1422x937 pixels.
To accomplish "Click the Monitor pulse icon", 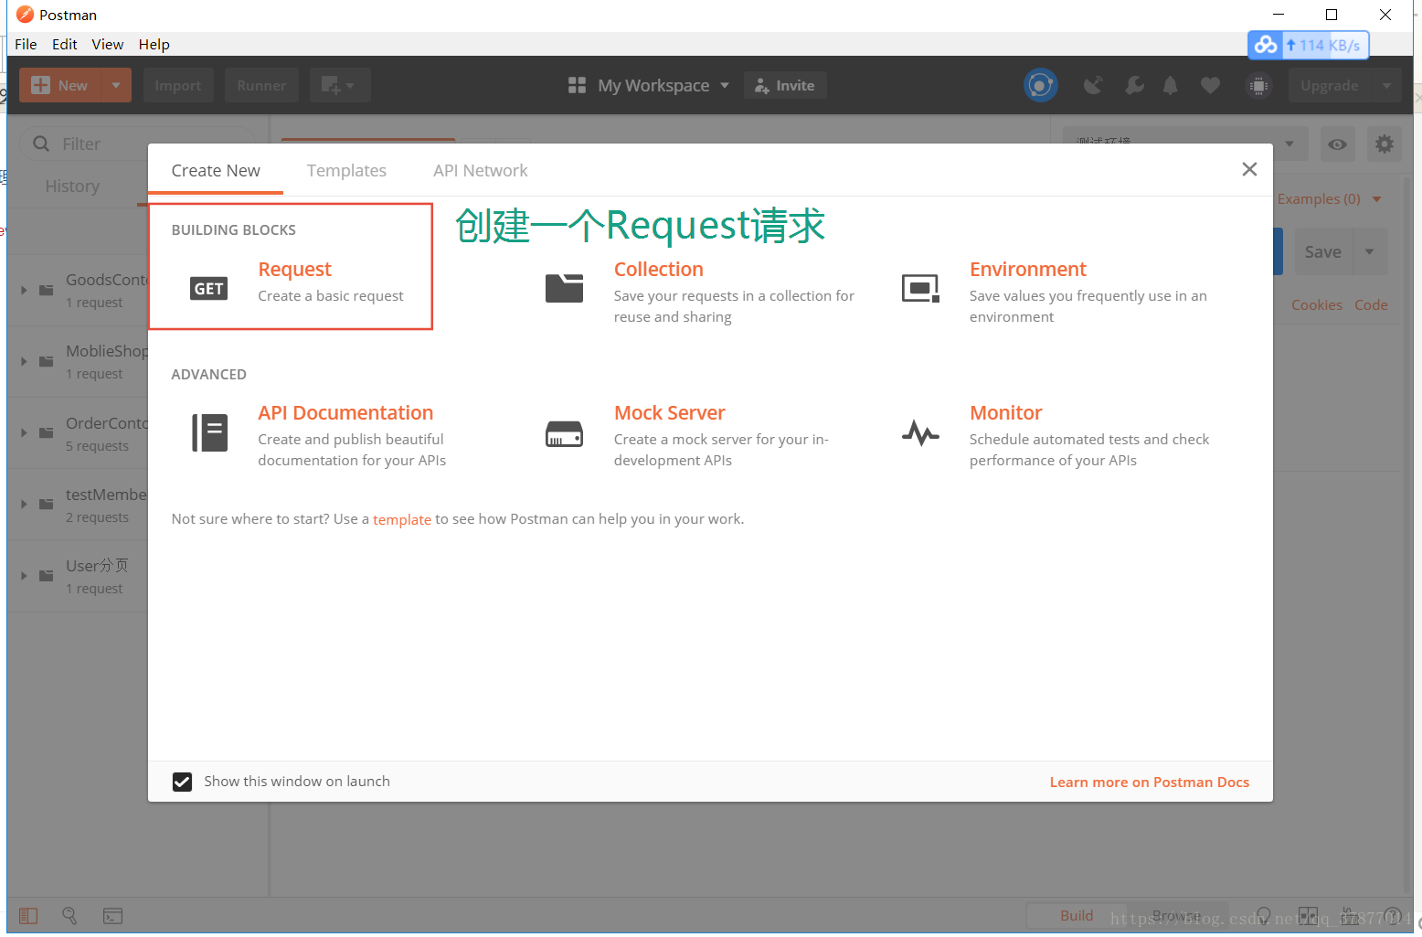I will pos(920,432).
